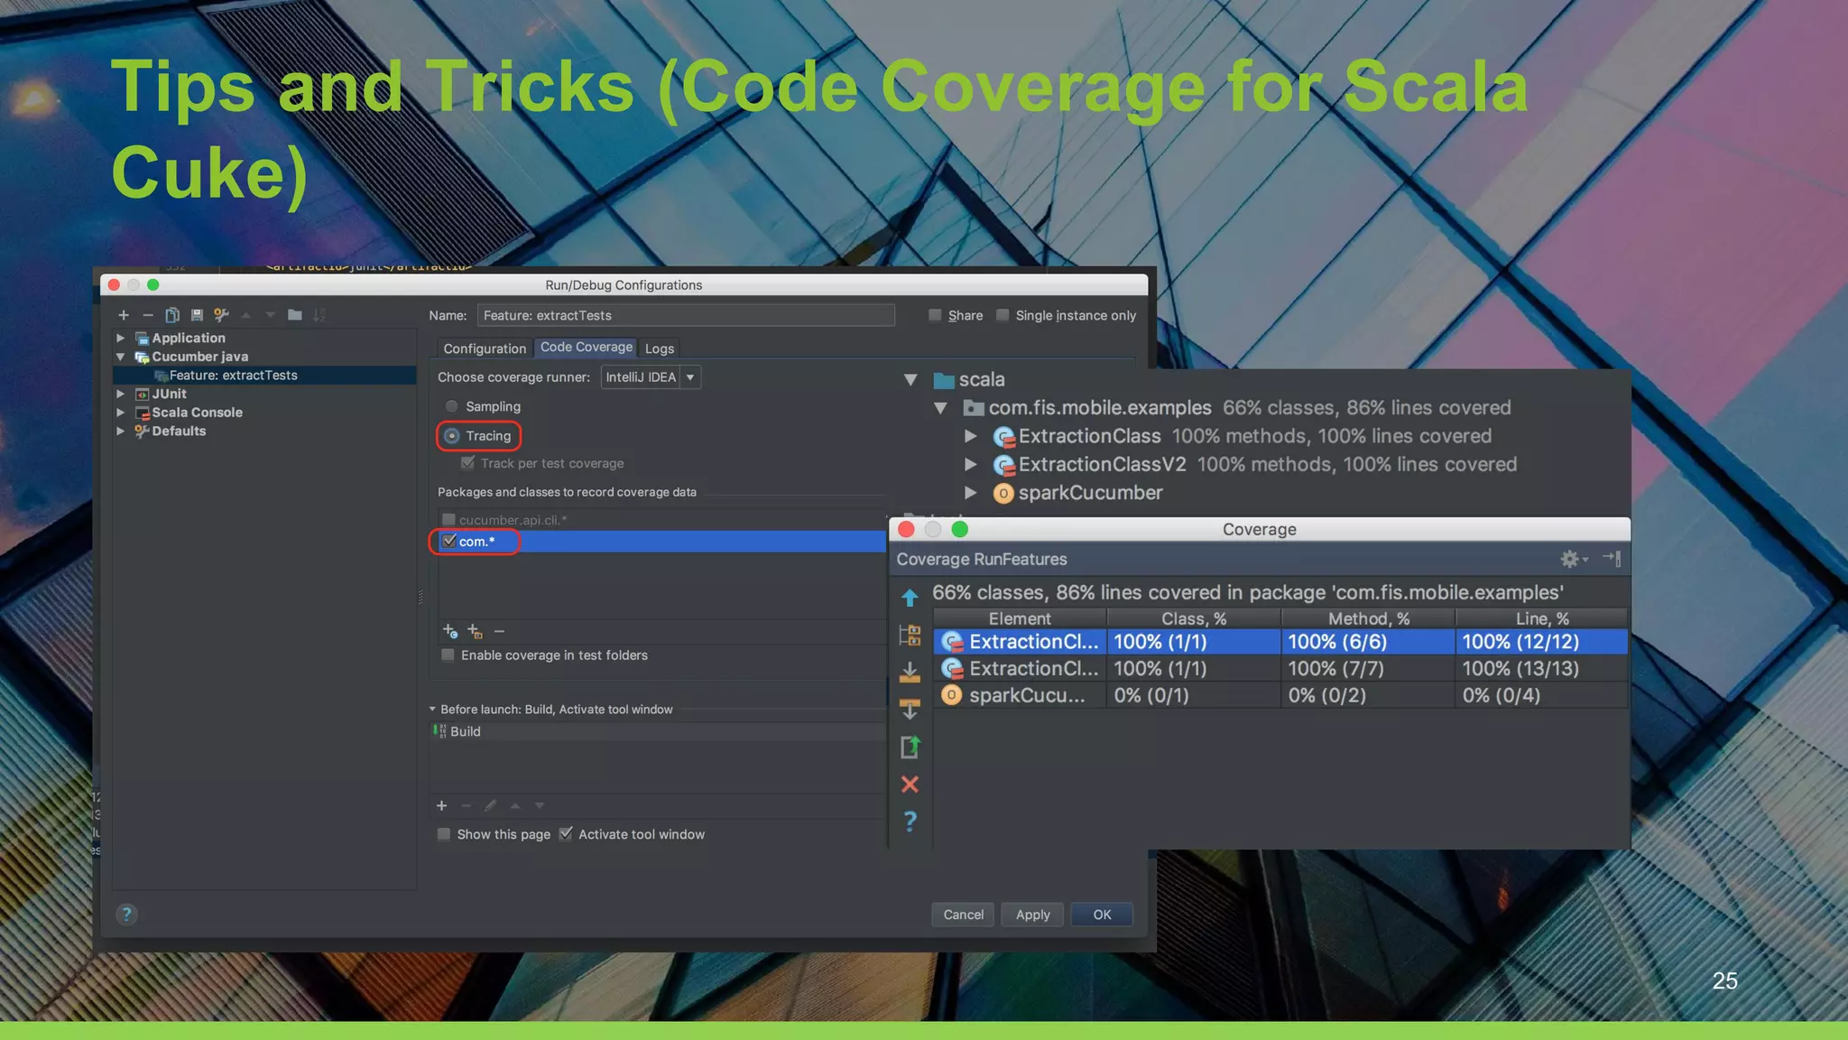
Task: Toggle Track per test coverage
Action: [x=467, y=463]
